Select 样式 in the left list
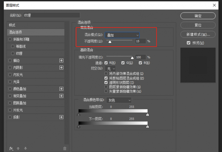 [x=36, y=25]
